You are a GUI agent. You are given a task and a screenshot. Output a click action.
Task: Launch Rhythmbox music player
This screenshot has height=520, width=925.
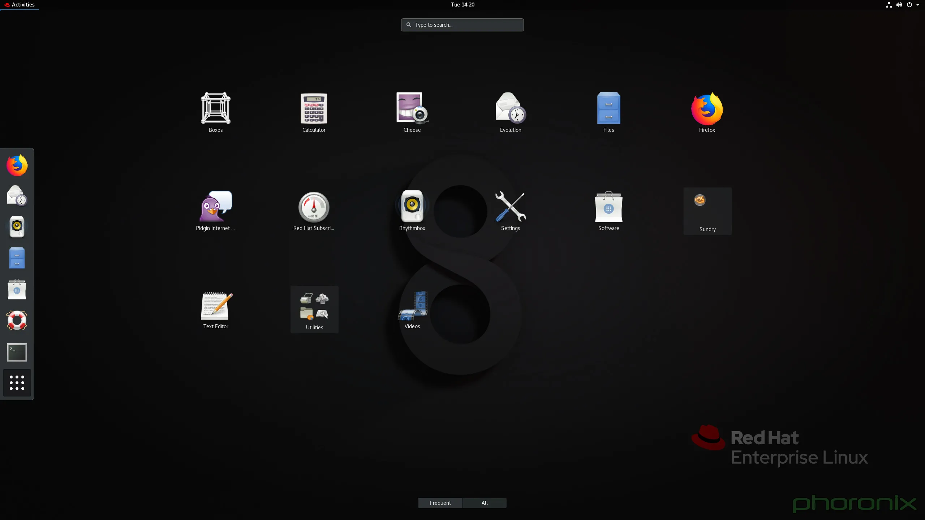412,206
